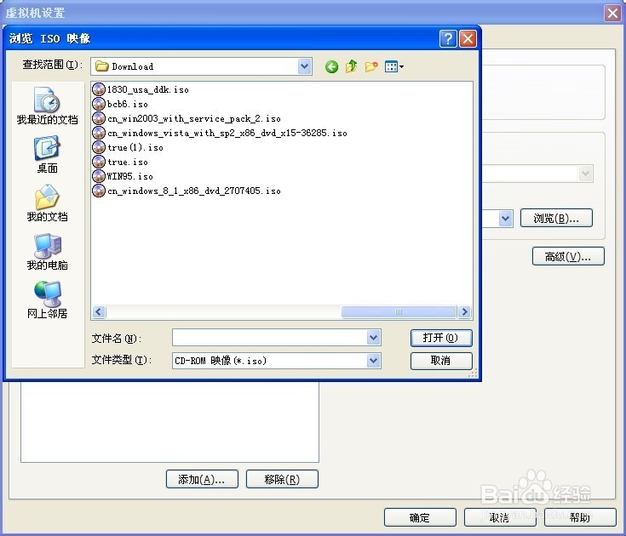The height and width of the screenshot is (536, 626).
Task: Click 高级(V)... in the settings window
Action: coord(568,256)
